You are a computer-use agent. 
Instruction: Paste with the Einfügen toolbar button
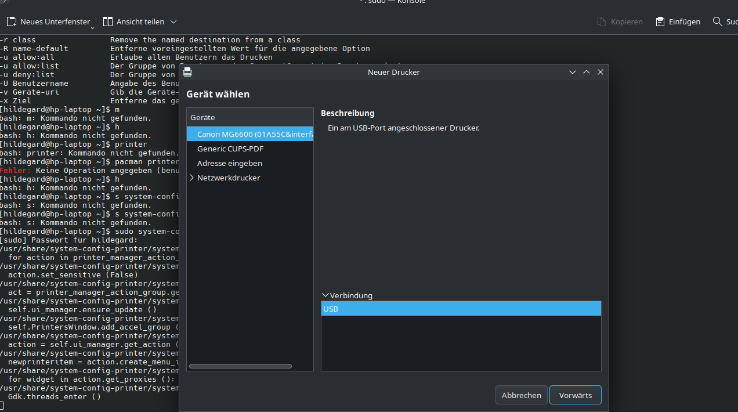[678, 21]
